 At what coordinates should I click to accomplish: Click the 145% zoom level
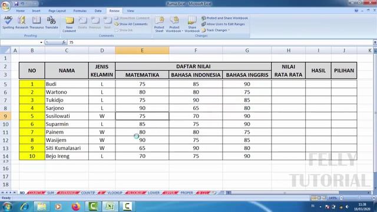[333, 198]
